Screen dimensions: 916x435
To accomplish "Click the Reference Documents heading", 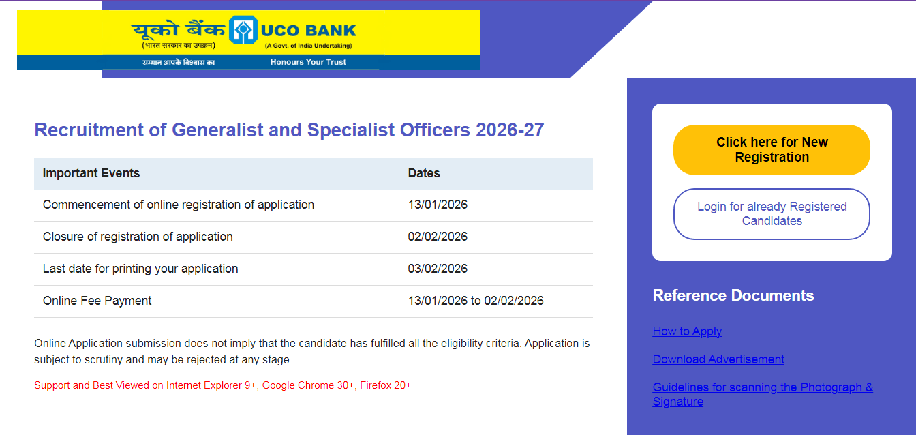I will (x=733, y=295).
